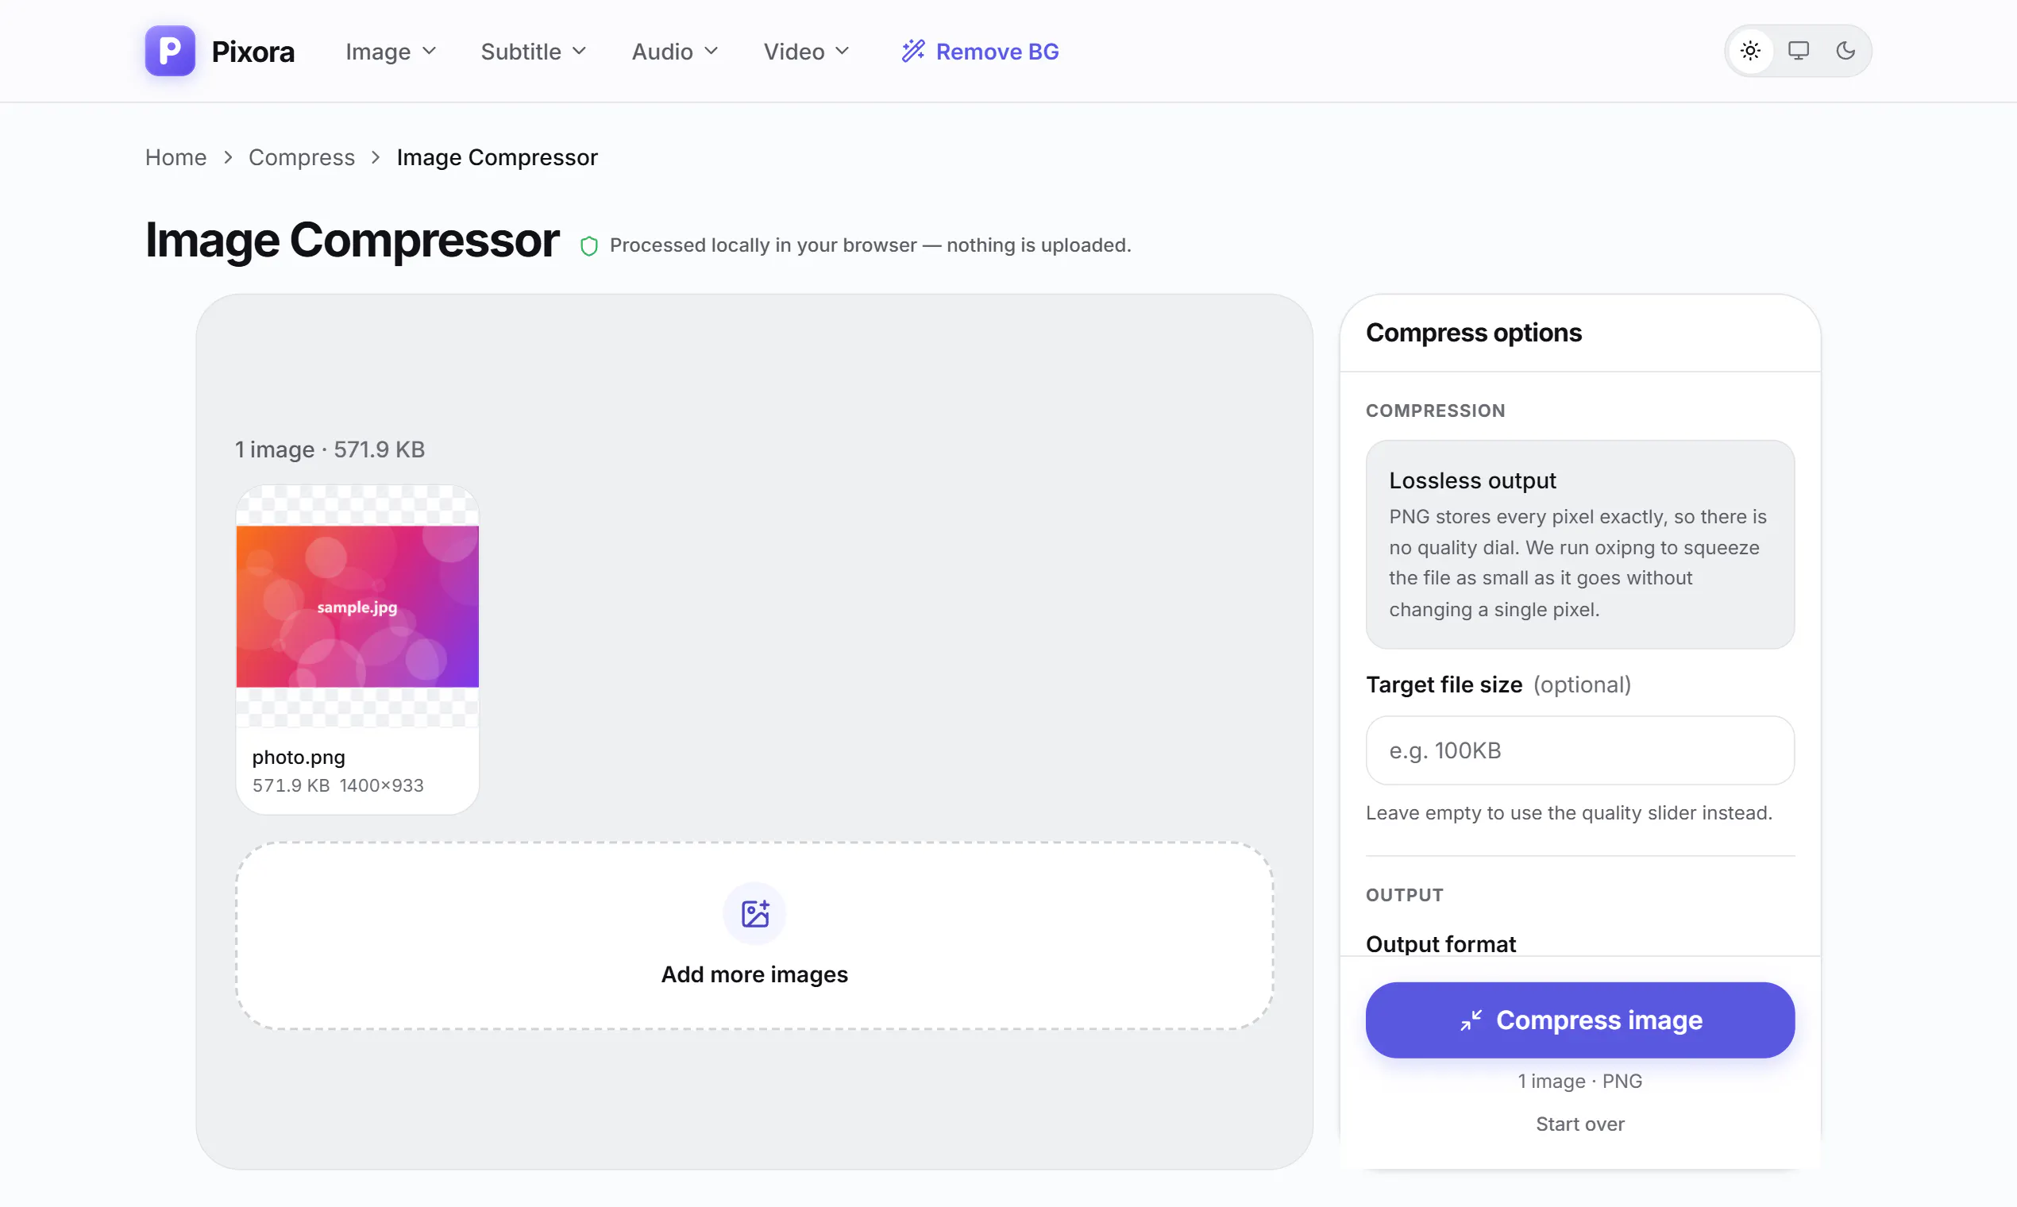Click 'Leave empty to use the quality slider' hint
Viewport: 2017px width, 1207px height.
1569,812
